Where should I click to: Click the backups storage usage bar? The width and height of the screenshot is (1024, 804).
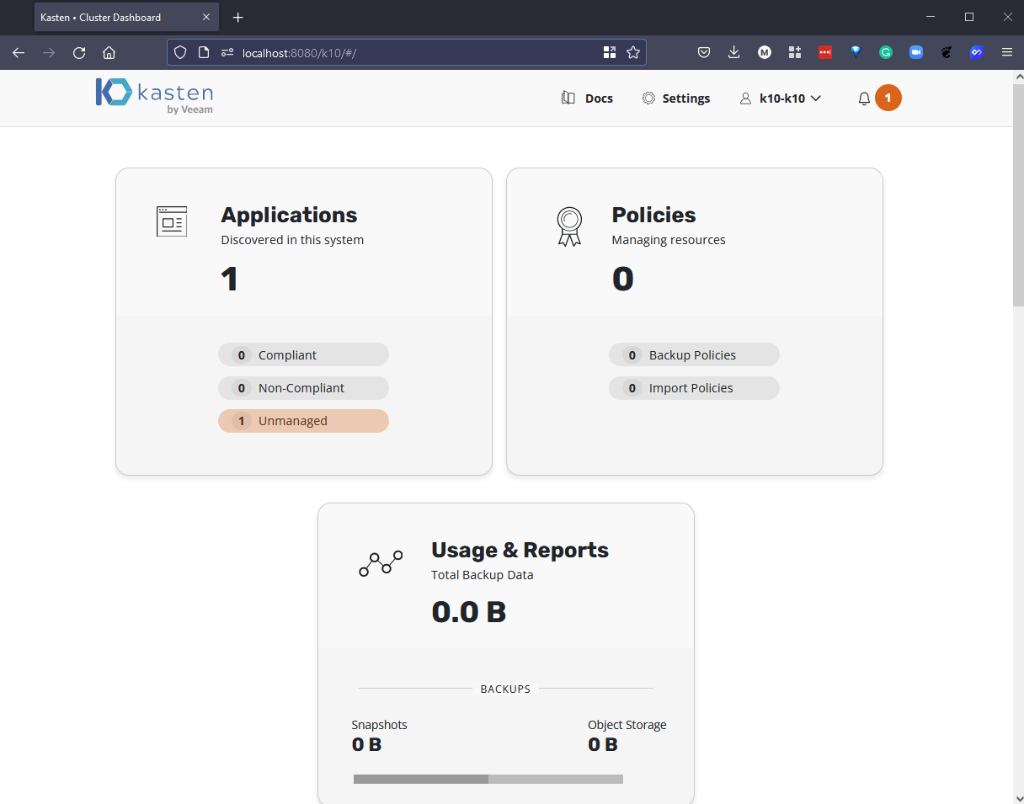(488, 779)
